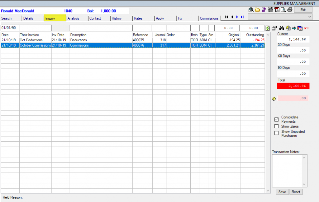This screenshot has height=202, width=319.
Task: Save the transaction notes
Action: pyautogui.click(x=282, y=192)
